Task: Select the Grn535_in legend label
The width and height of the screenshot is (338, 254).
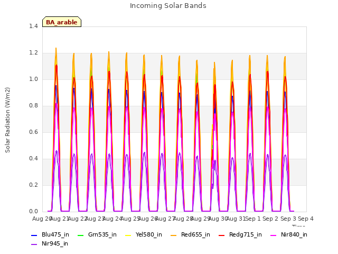Action: point(102,235)
